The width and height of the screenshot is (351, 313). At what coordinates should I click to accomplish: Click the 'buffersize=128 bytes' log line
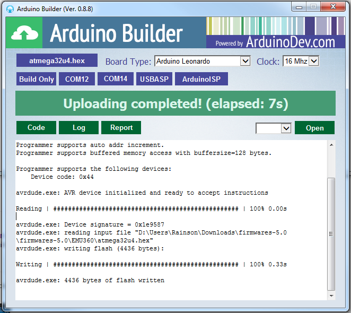(144, 153)
